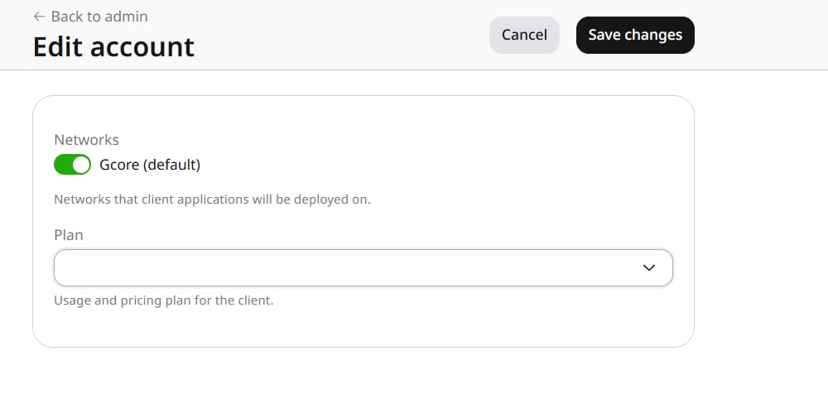Select the Gcore (default) label text
This screenshot has width=828, height=404.
[x=150, y=165]
